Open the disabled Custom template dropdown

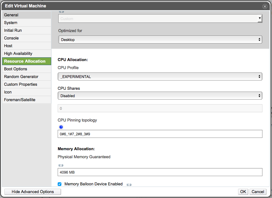point(160,19)
